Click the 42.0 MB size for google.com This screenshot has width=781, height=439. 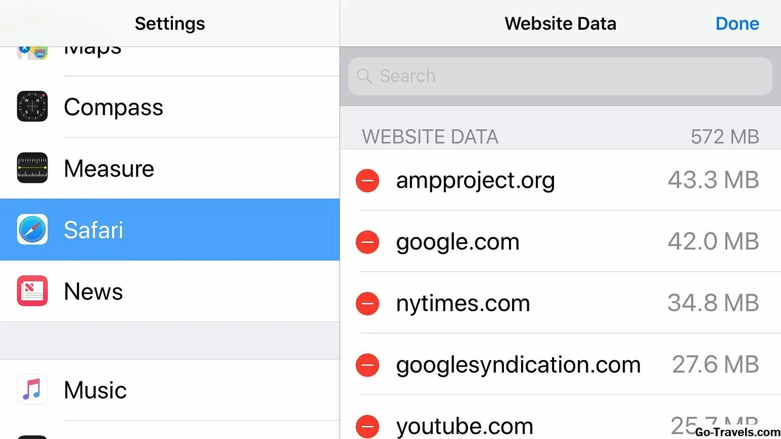(713, 241)
